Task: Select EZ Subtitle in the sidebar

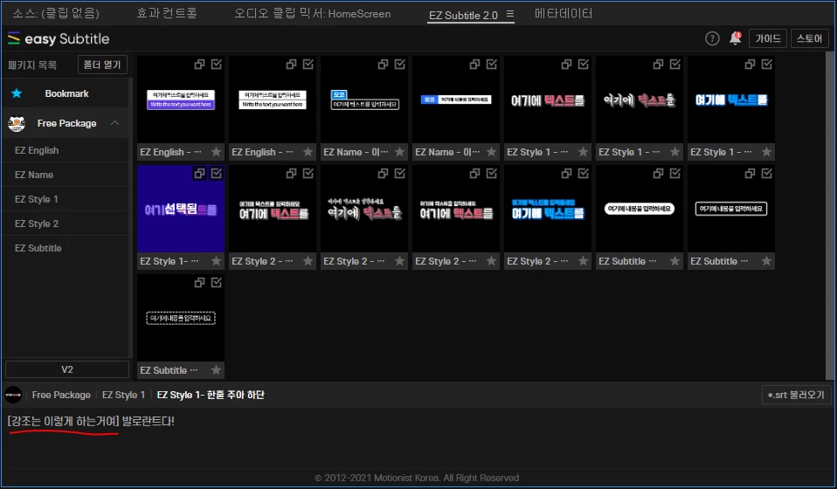Action: point(66,249)
